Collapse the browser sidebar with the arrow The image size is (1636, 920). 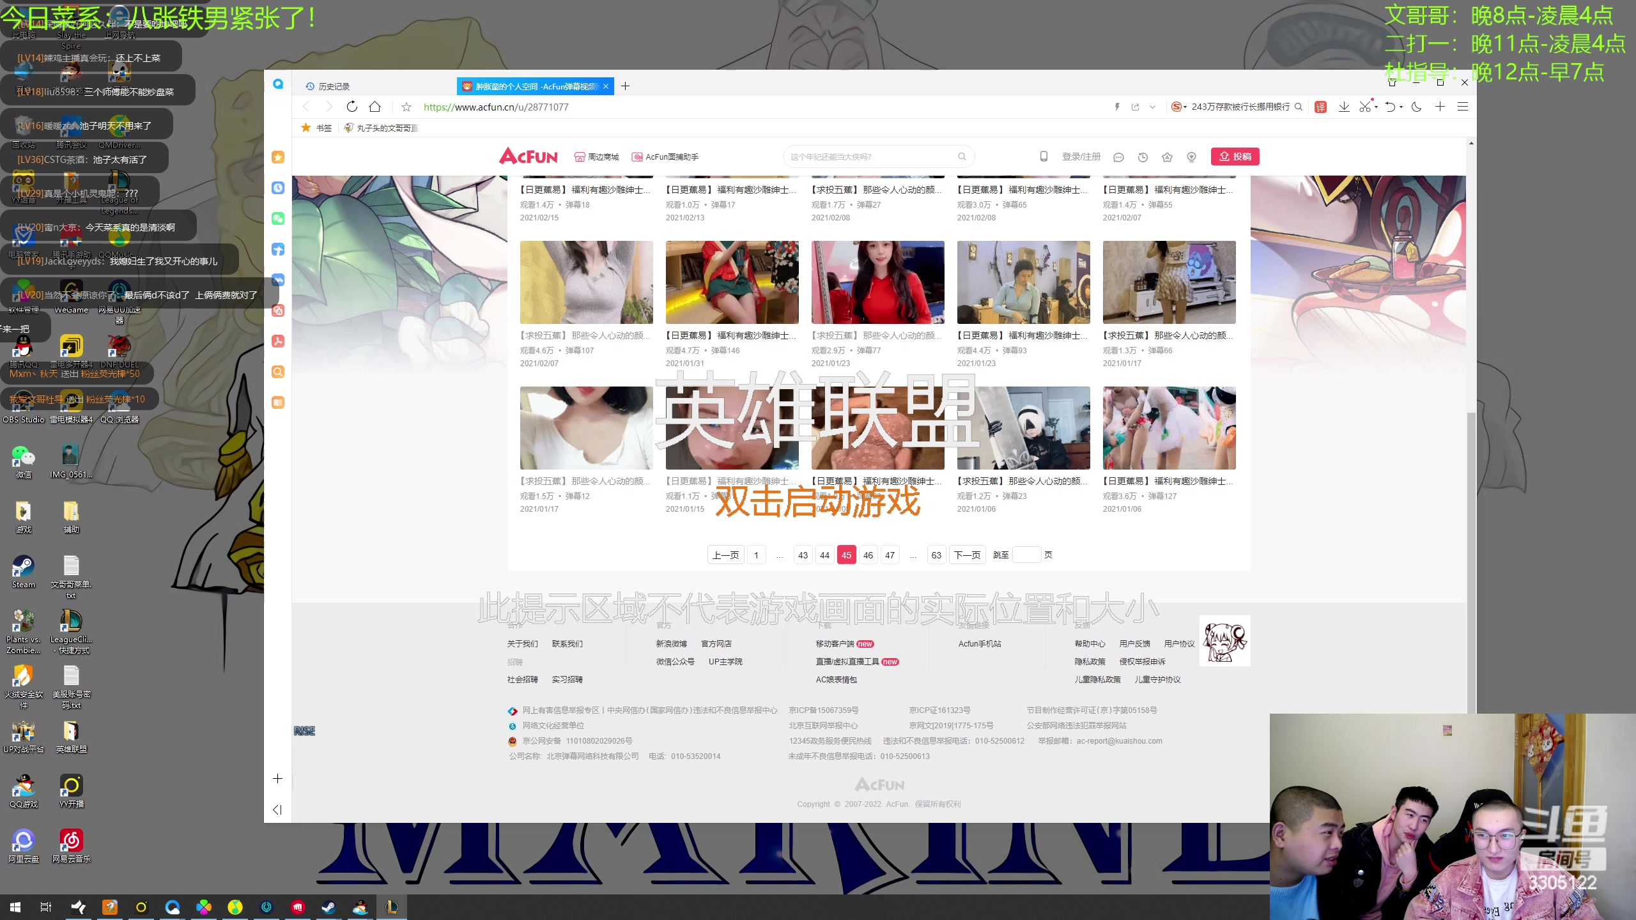(x=277, y=809)
